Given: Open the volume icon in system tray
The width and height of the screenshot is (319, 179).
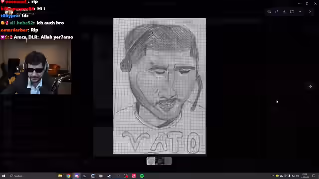Looking at the screenshot, I should [x=297, y=176].
